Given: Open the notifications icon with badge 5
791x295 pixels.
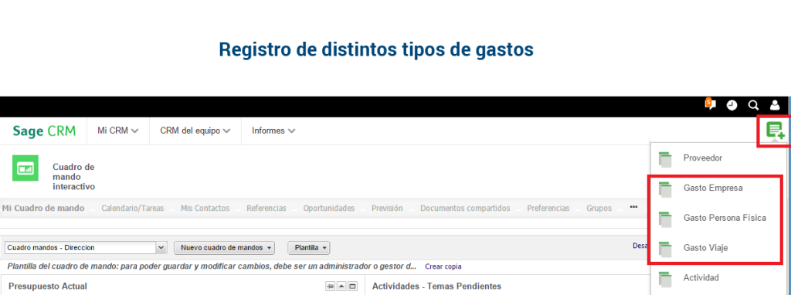Looking at the screenshot, I should click(x=711, y=104).
